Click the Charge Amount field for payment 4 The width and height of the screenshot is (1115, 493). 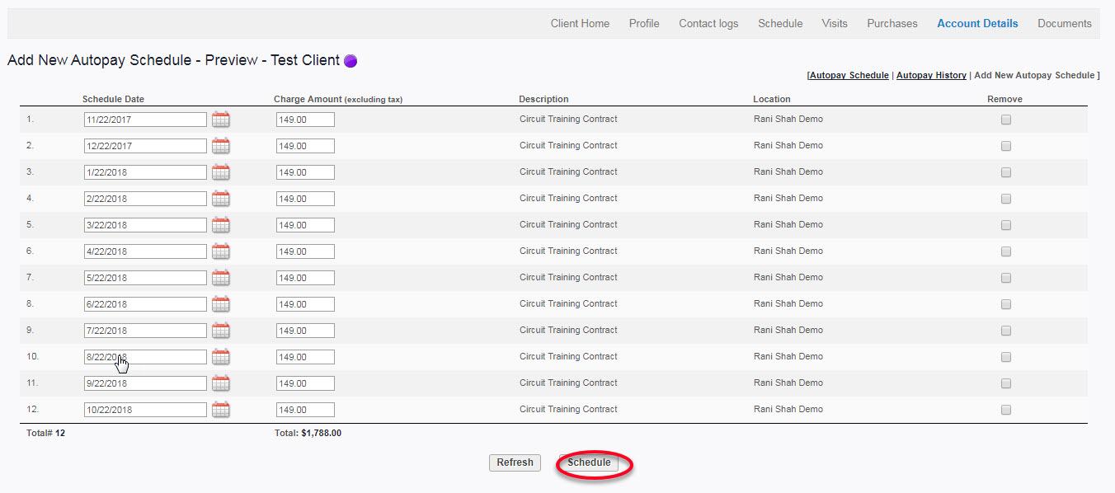click(305, 198)
